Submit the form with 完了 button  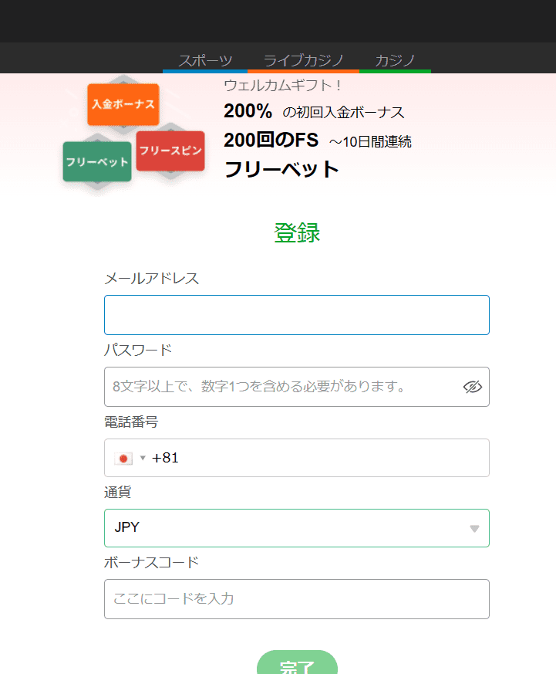[x=297, y=662]
